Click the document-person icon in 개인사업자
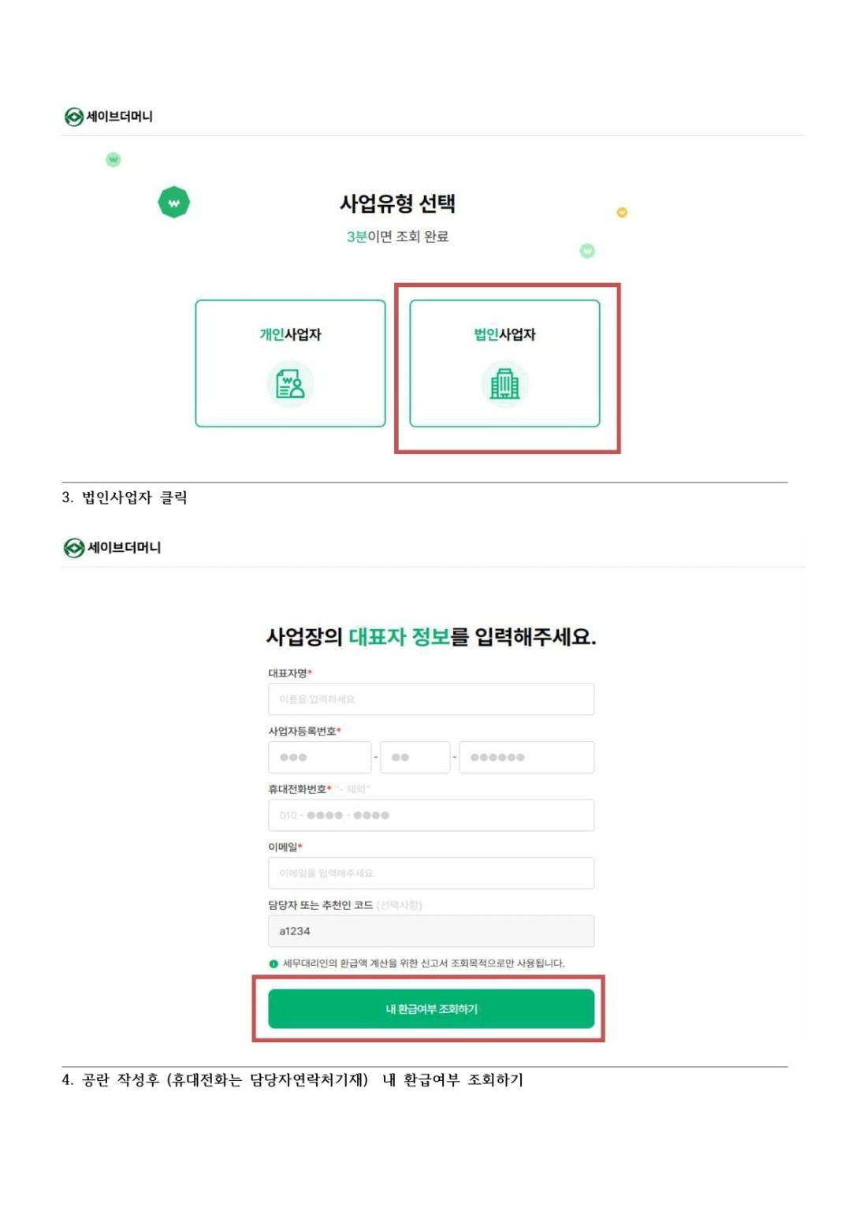Image resolution: width=867 pixels, height=1226 pixels. [290, 384]
